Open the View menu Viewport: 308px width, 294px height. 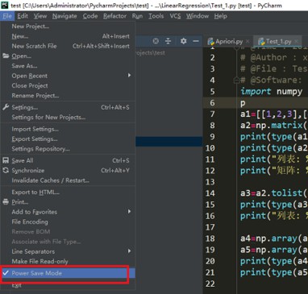[x=40, y=16]
